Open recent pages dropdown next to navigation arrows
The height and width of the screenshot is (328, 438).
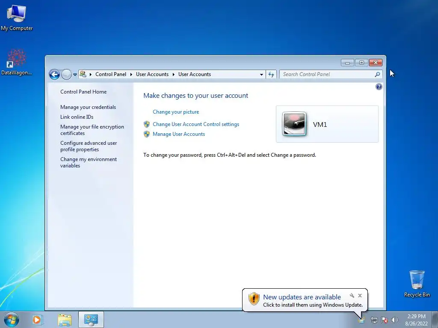coord(75,74)
